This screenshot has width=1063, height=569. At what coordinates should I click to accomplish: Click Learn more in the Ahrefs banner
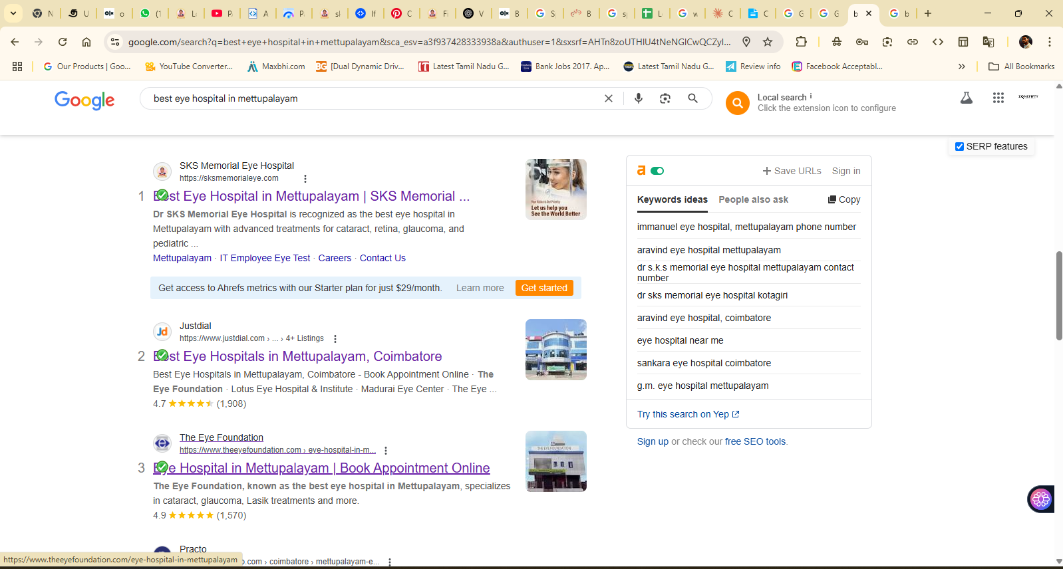480,288
